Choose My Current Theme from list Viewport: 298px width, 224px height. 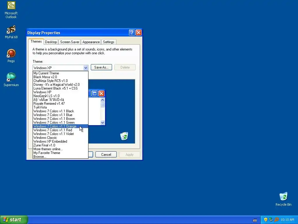(61, 73)
